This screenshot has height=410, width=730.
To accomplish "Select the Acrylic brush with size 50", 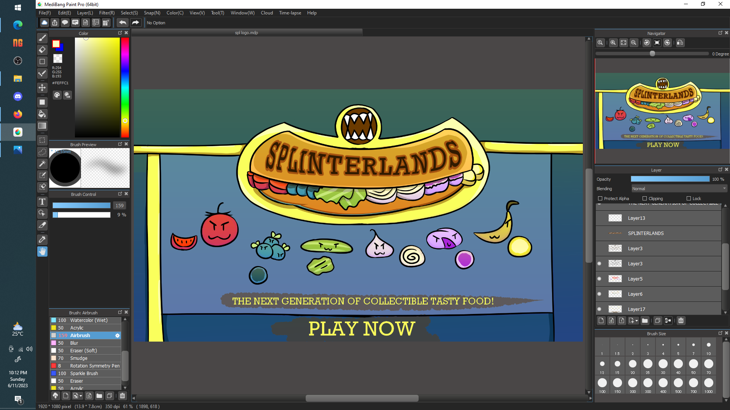I will pyautogui.click(x=86, y=328).
